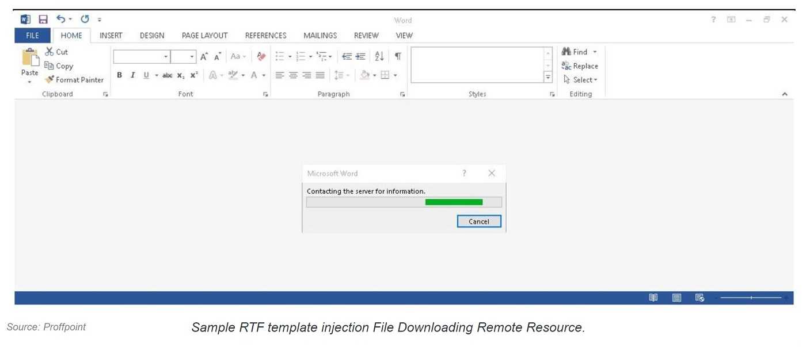This screenshot has width=806, height=347.
Task: Open the FILE tab
Action: pos(33,36)
